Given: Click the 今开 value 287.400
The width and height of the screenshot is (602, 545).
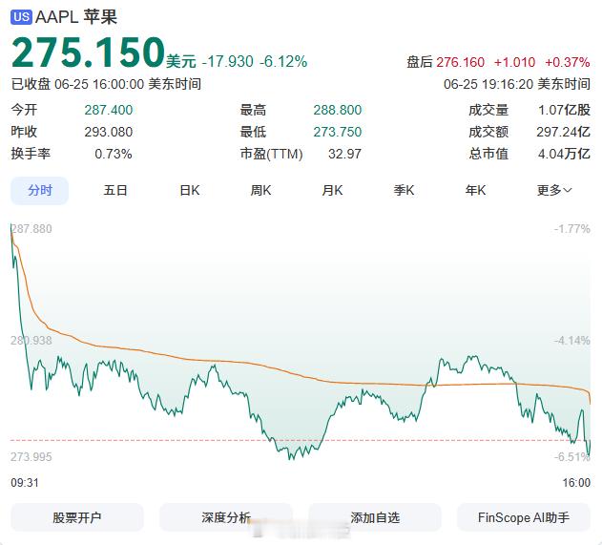Looking at the screenshot, I should [x=109, y=110].
